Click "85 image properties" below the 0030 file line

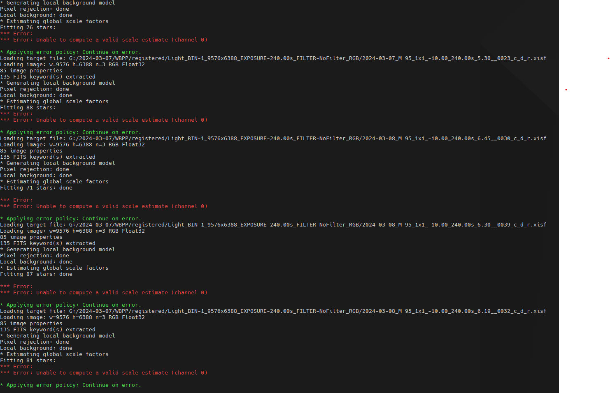(x=31, y=151)
